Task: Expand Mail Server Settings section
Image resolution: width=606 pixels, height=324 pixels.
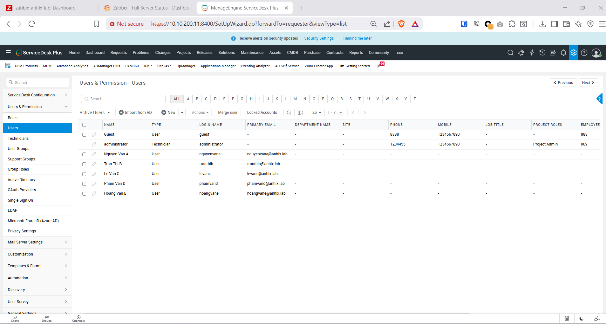Action: pyautogui.click(x=37, y=242)
